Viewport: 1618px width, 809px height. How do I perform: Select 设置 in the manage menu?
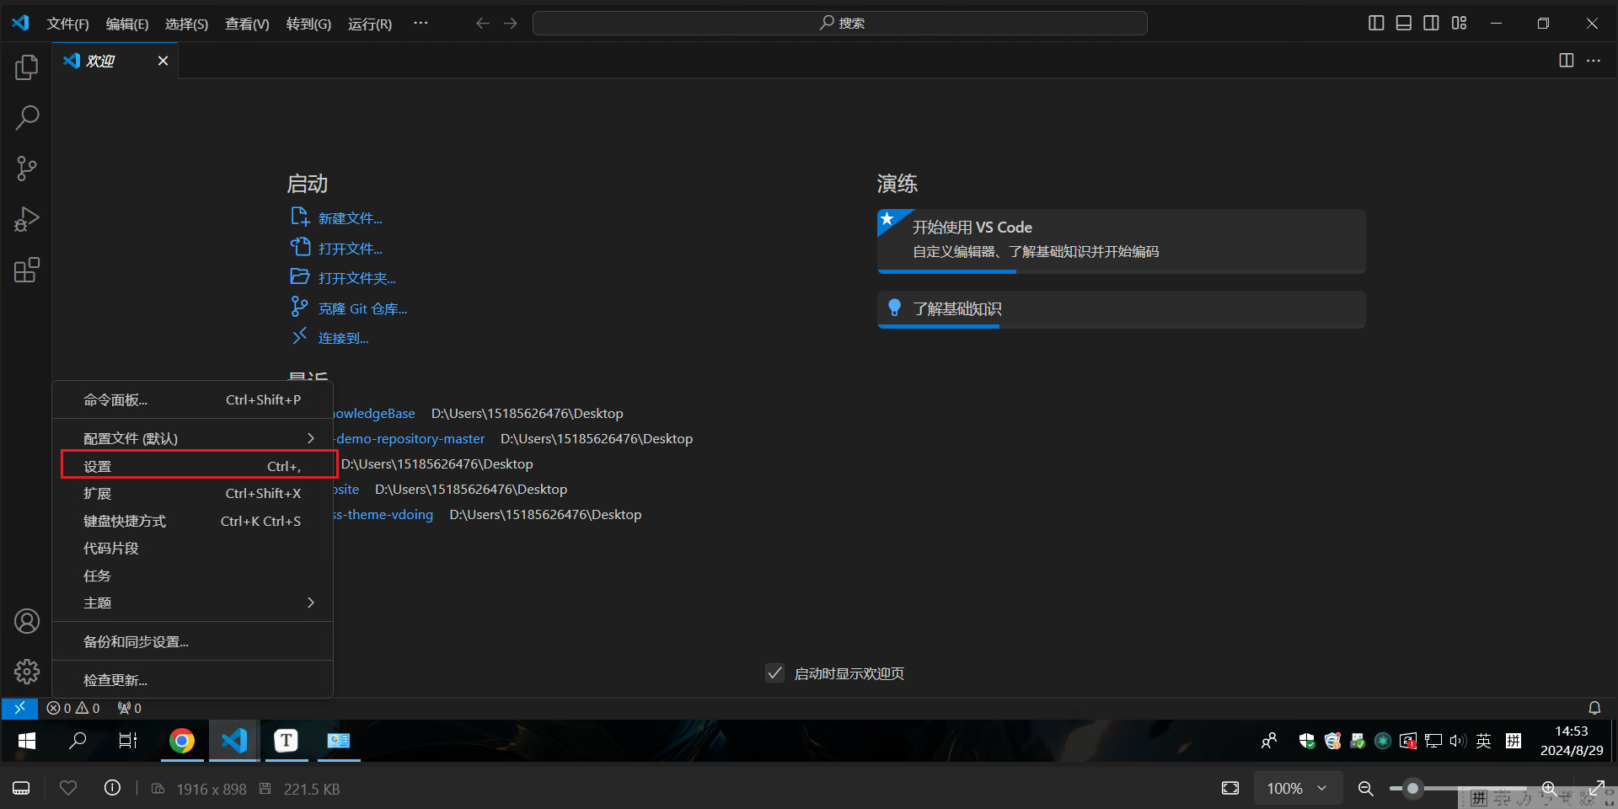(193, 466)
